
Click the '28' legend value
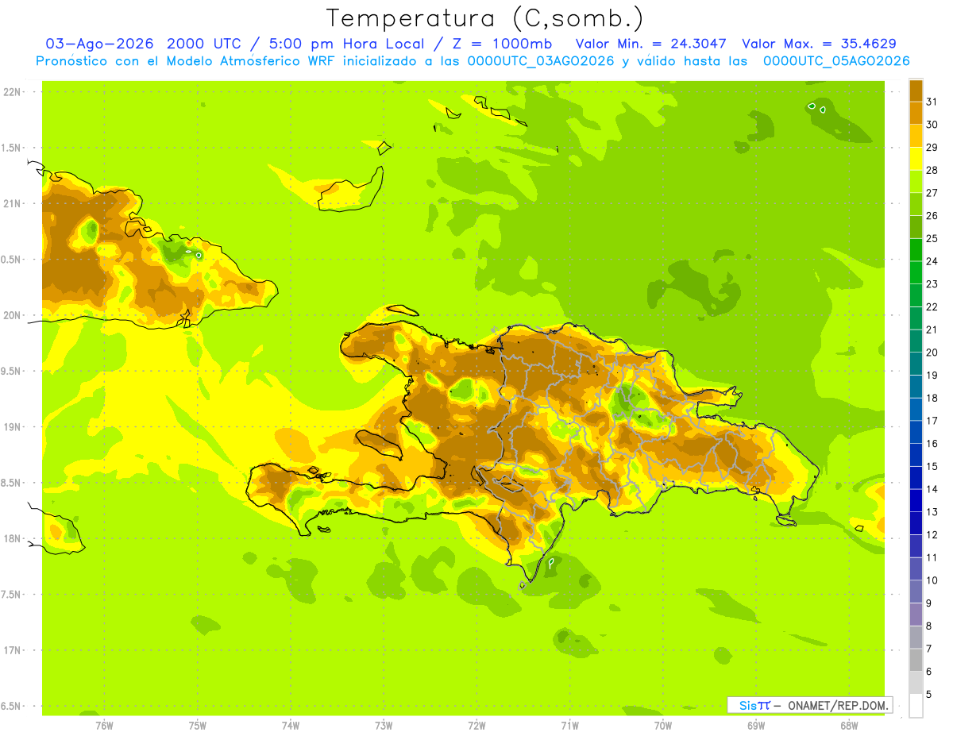932,170
